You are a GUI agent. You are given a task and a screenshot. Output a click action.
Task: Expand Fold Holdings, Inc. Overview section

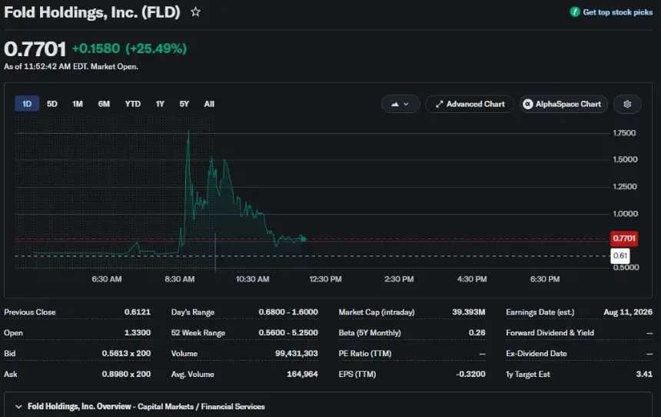tap(18, 406)
